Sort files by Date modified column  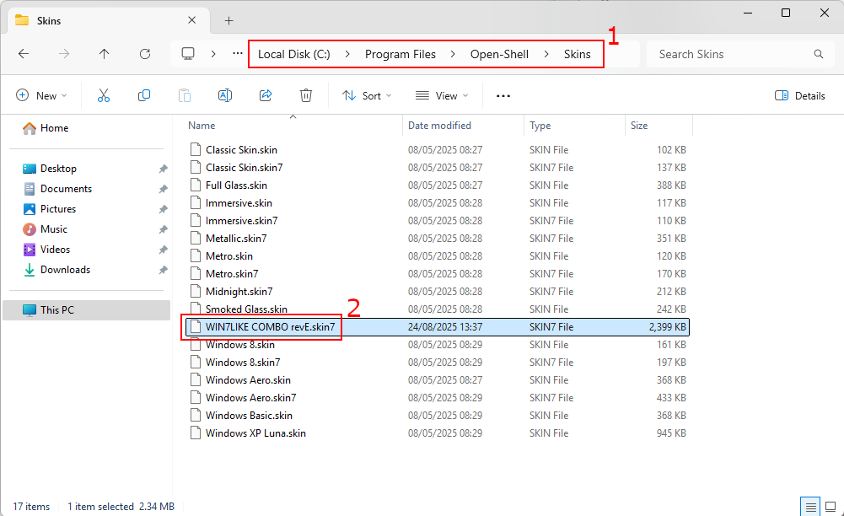coord(439,126)
